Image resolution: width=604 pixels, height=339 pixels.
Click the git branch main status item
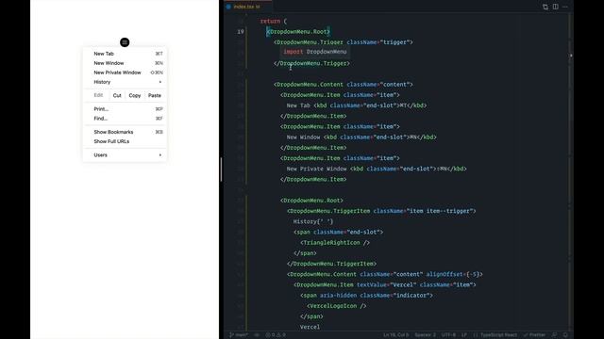point(239,335)
